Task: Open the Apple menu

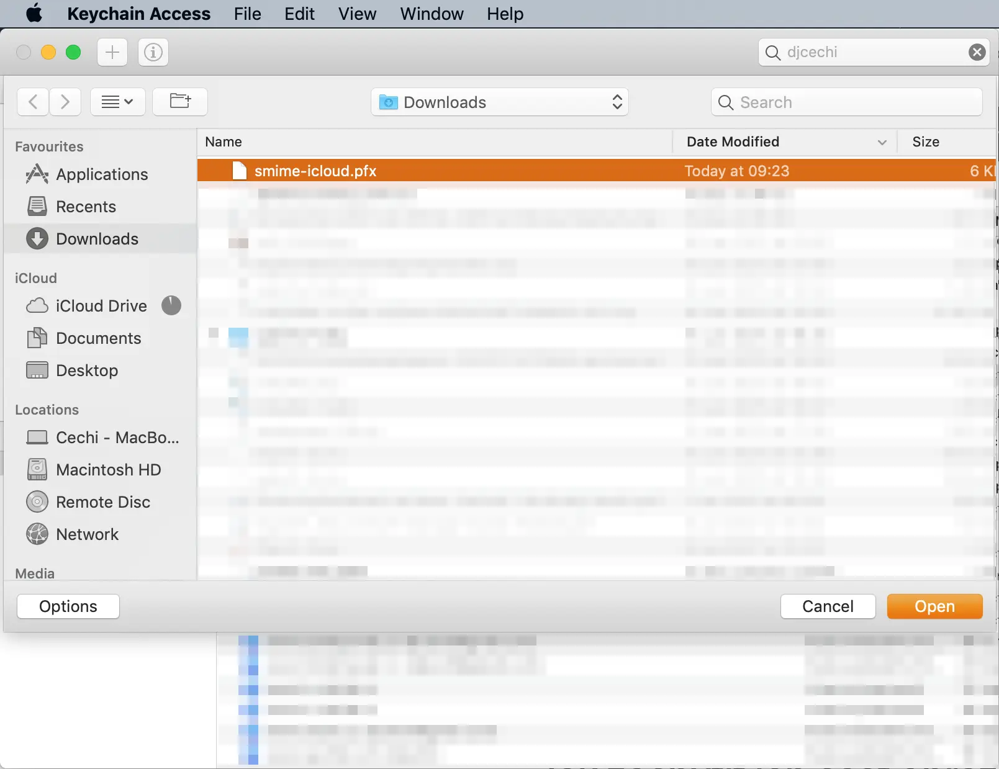Action: coord(34,13)
